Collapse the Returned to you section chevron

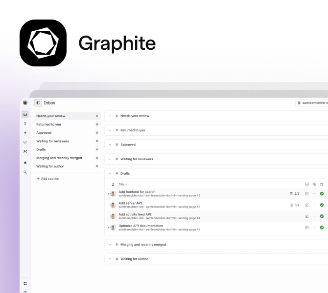pyautogui.click(x=110, y=130)
